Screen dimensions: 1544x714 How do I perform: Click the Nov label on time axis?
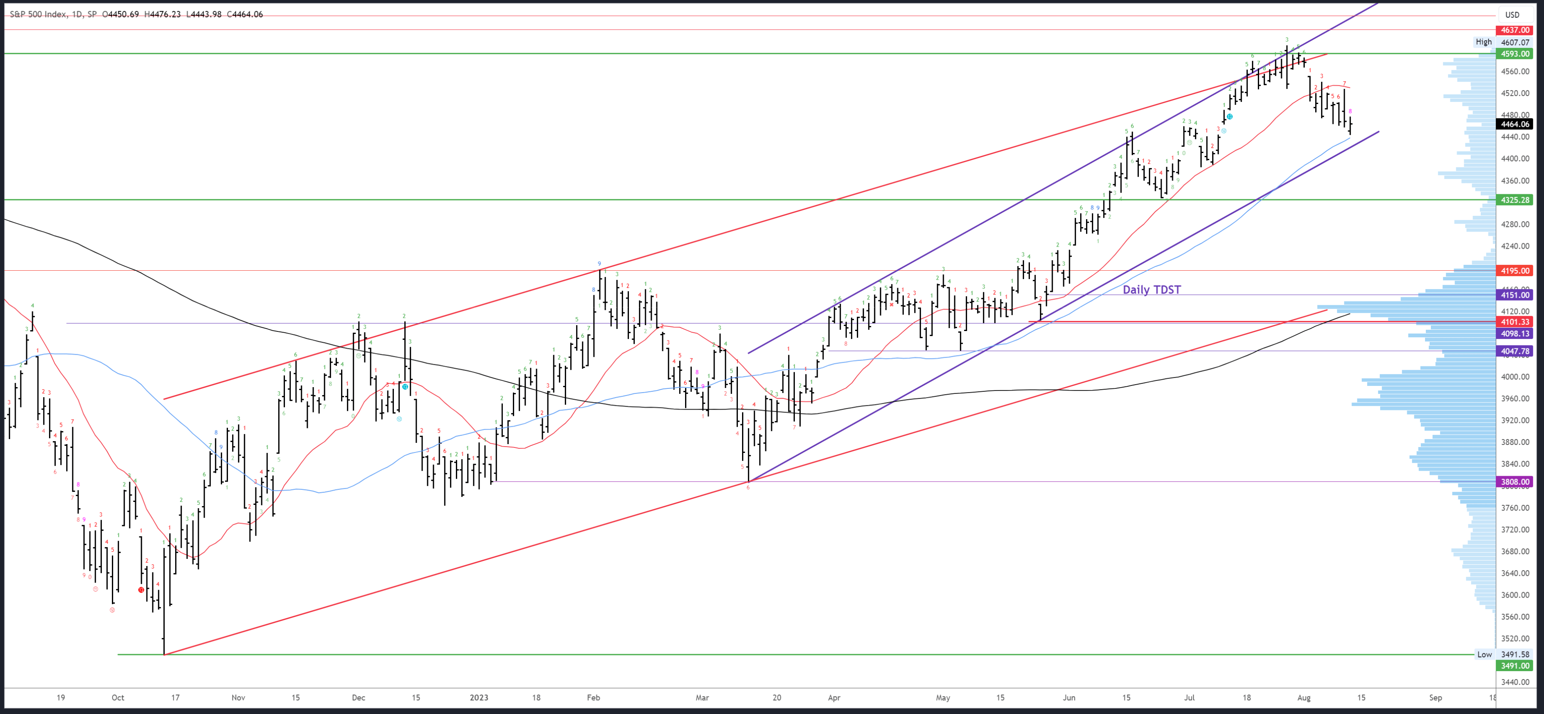[x=238, y=697]
